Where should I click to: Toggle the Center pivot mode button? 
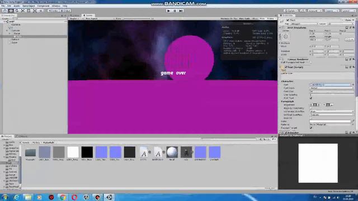(x=53, y=11)
